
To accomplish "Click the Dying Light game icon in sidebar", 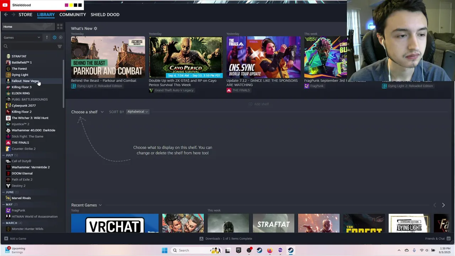I will pyautogui.click(x=8, y=75).
